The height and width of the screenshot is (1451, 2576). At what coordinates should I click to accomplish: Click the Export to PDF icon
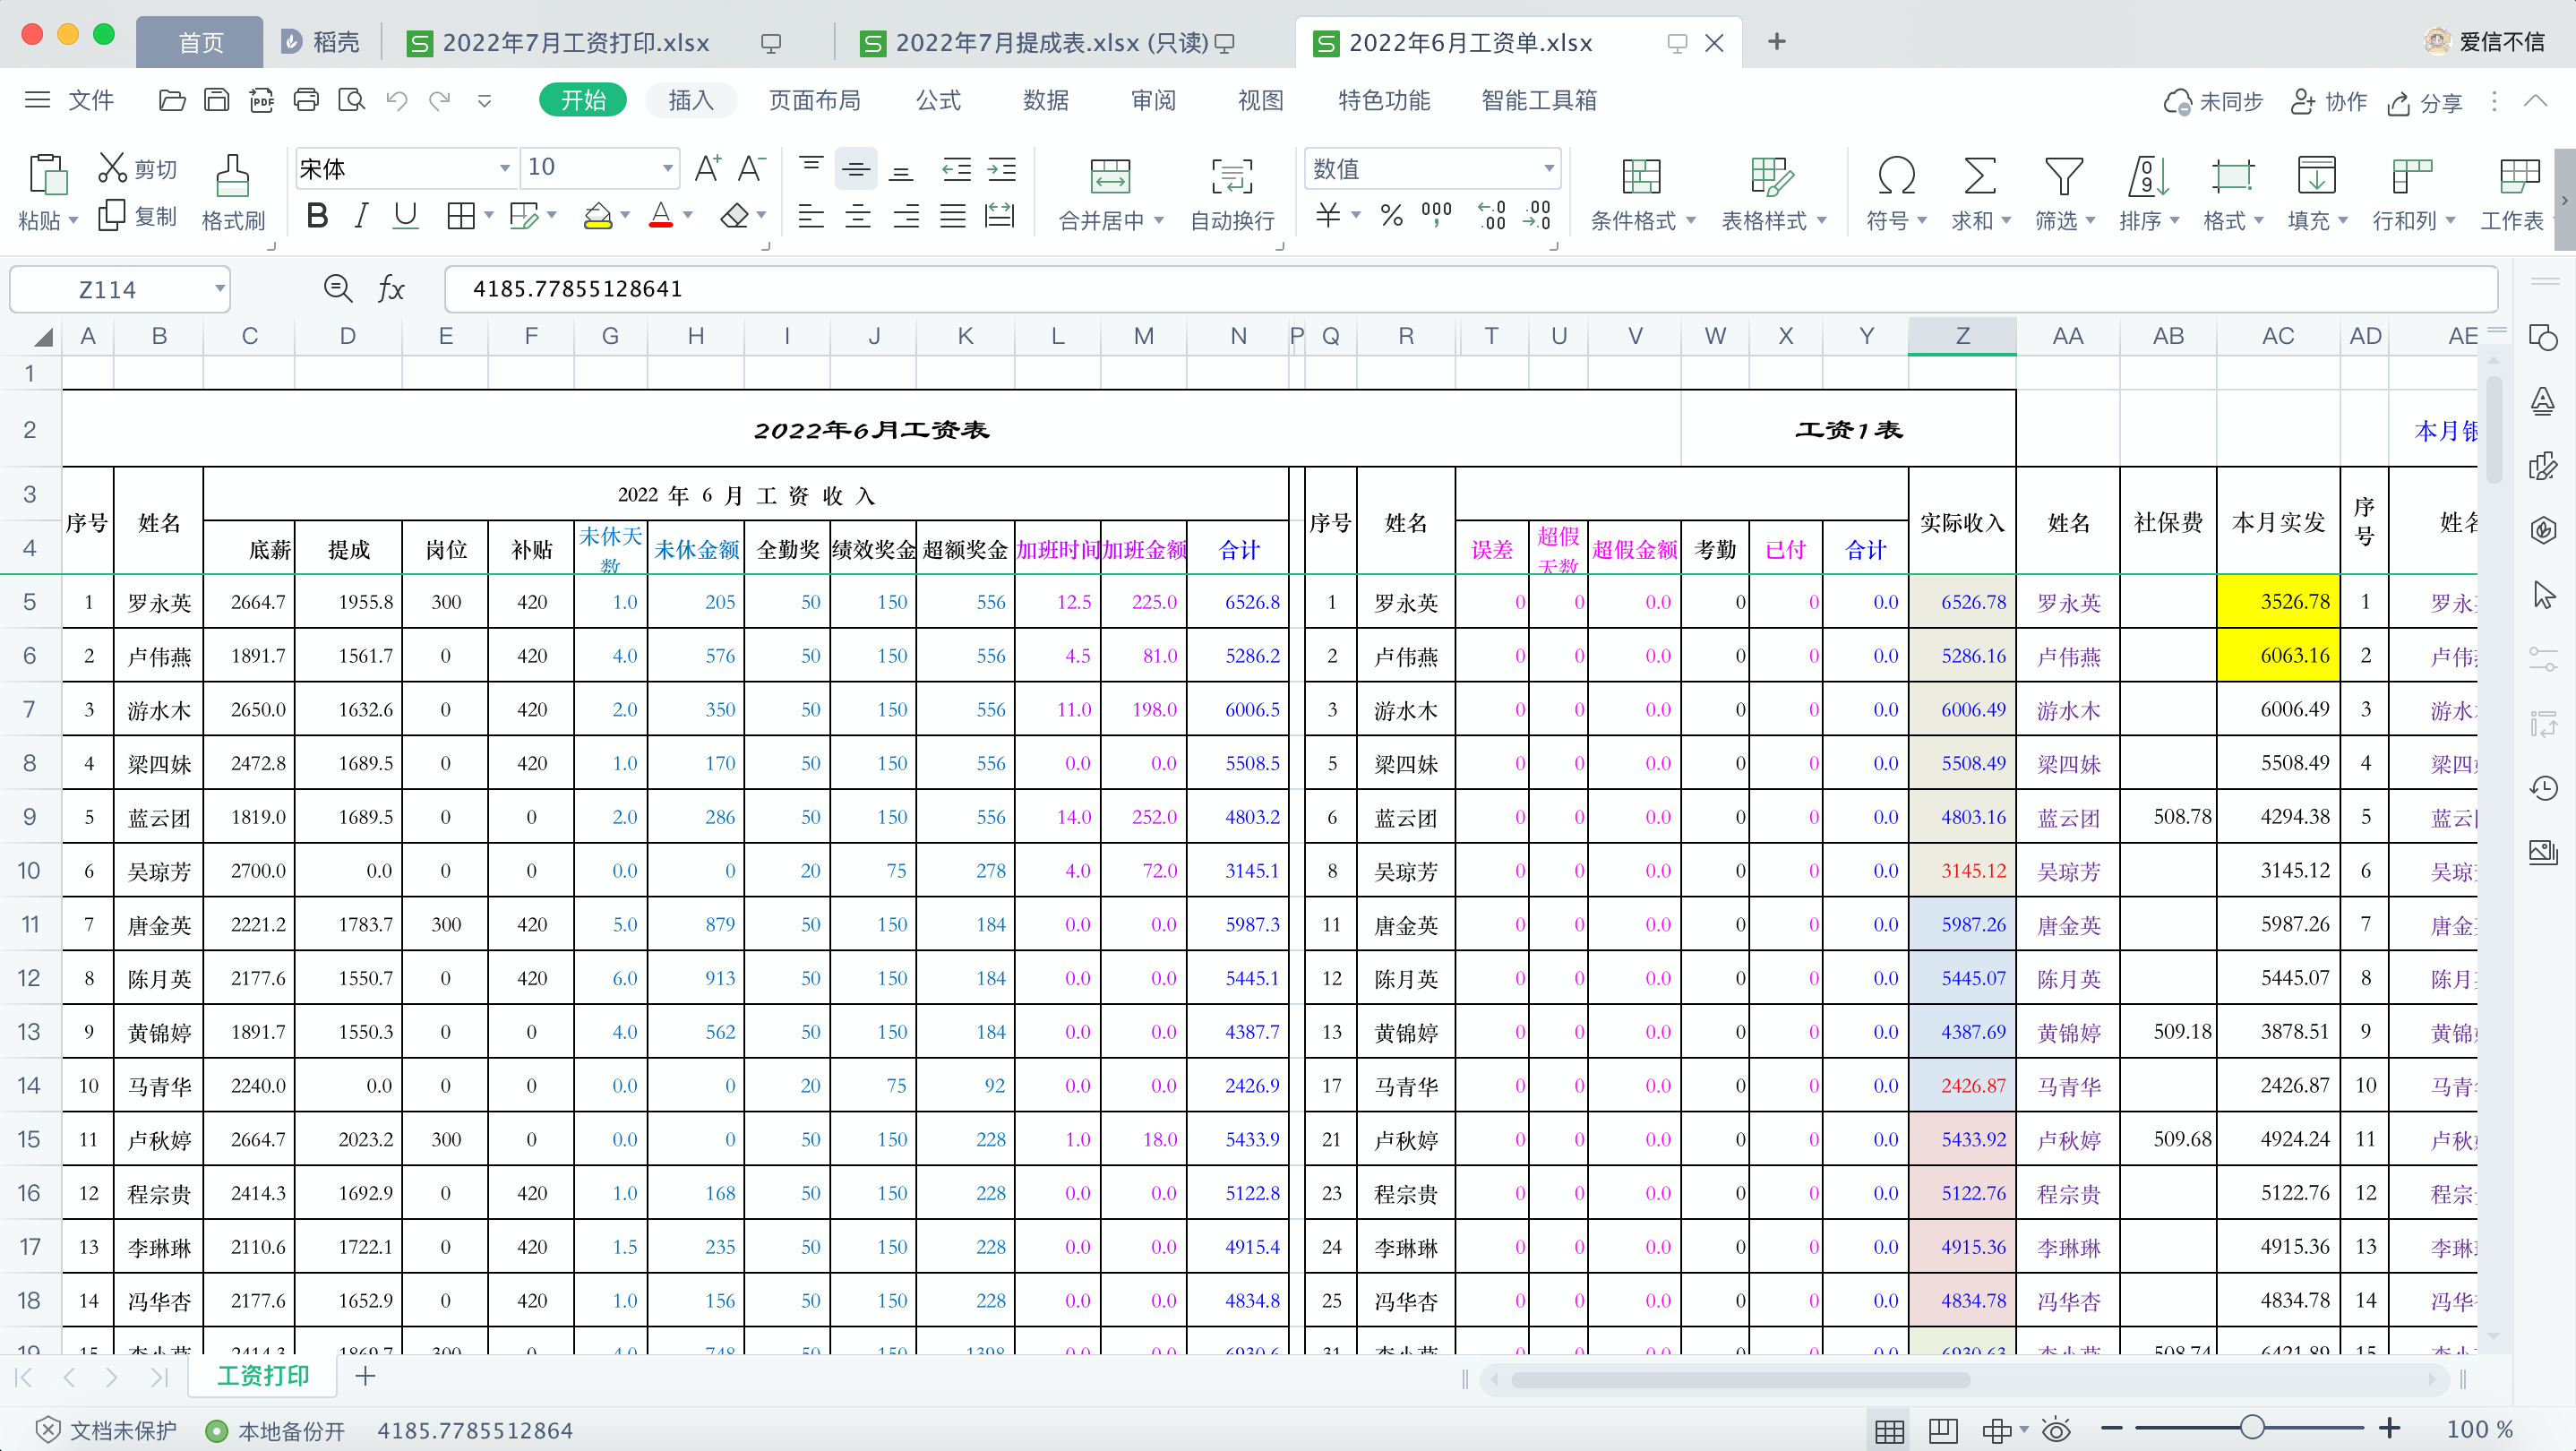pyautogui.click(x=261, y=100)
